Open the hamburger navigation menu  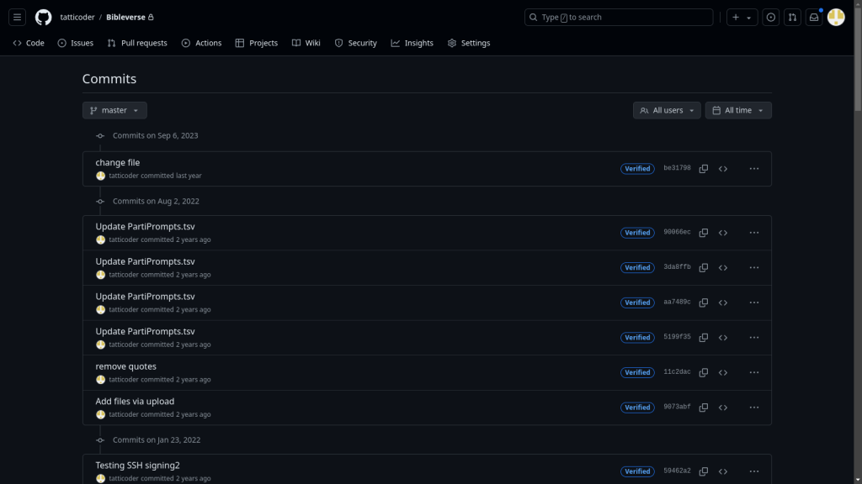(18, 17)
